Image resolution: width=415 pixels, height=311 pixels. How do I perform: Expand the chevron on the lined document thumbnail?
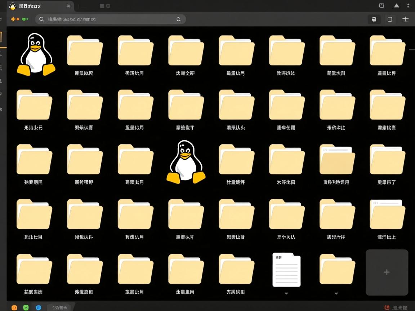[286, 293]
